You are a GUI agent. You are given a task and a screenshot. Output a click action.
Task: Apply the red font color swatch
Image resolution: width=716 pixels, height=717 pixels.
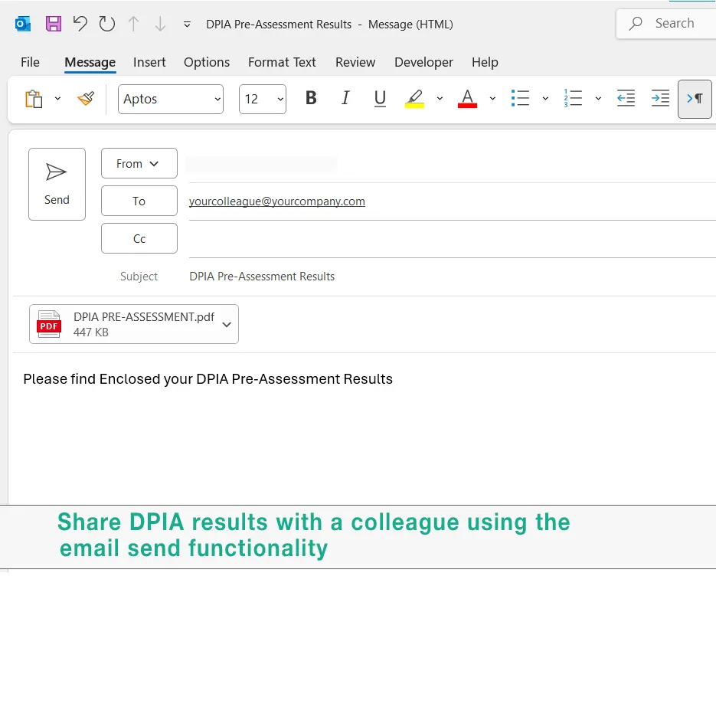pos(467,98)
